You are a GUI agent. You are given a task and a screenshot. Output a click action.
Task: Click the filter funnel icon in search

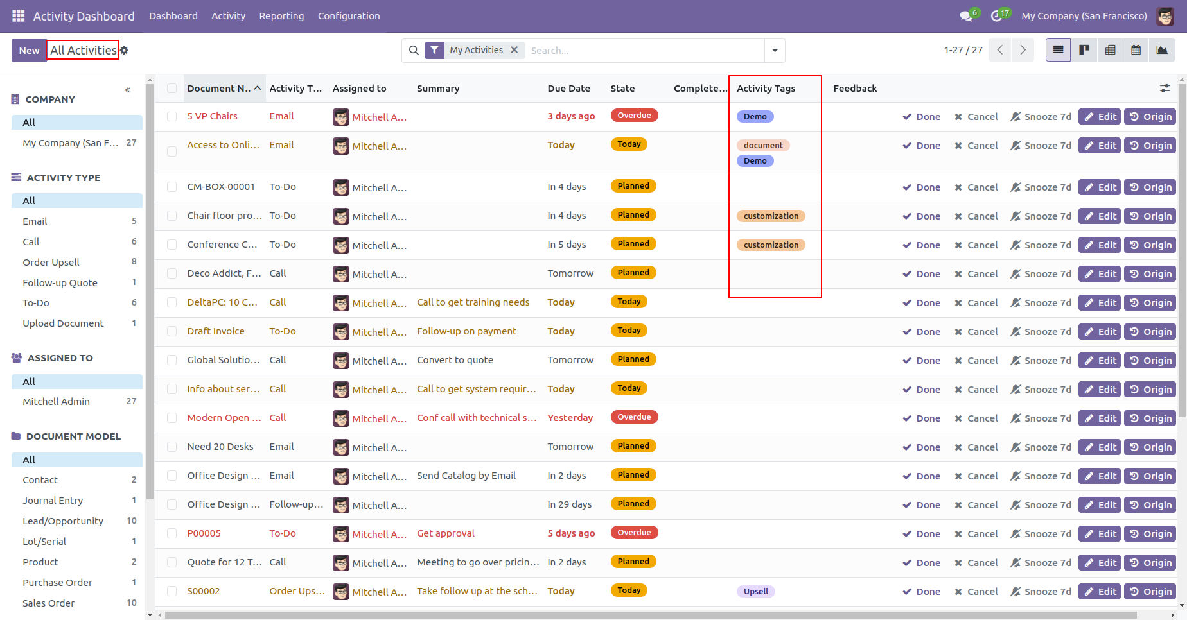point(435,50)
